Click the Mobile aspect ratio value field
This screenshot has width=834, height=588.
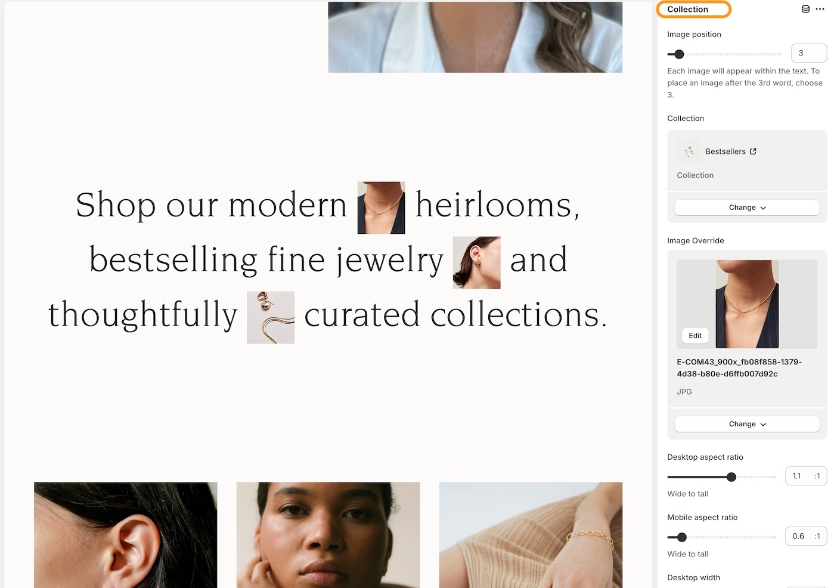click(806, 536)
